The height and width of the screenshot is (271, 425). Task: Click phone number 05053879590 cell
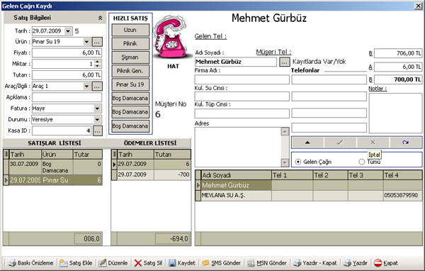click(x=402, y=196)
